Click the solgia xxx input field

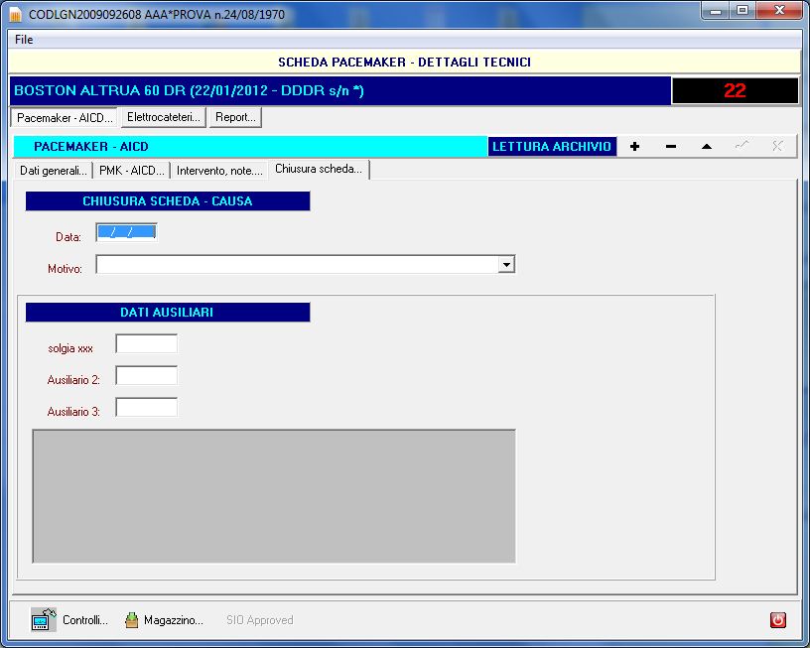point(147,344)
